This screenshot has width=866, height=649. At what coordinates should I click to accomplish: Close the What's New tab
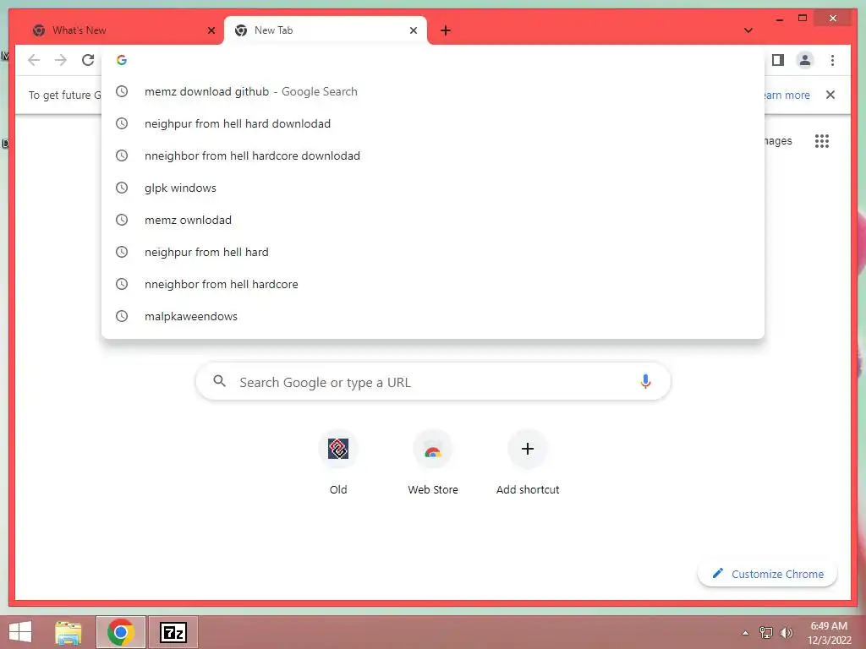[211, 30]
